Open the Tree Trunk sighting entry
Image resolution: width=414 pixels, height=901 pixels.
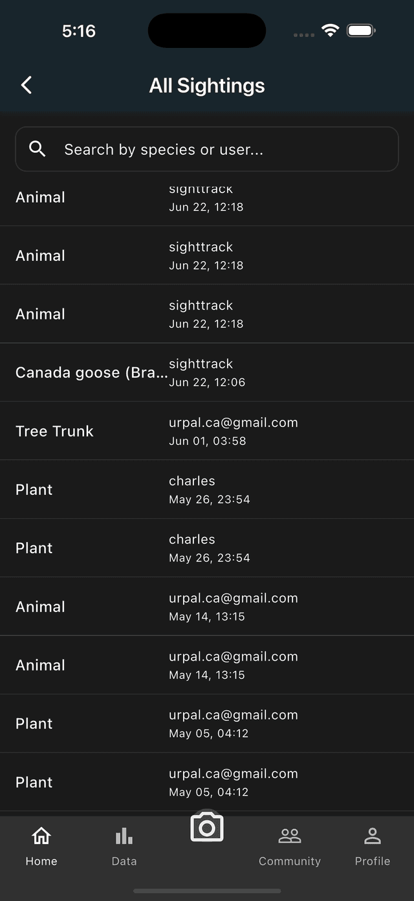pos(207,431)
